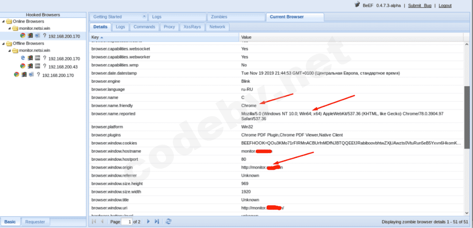This screenshot has height=228, width=473.
Task: Click VM icon of the 192.168.200.43 entry
Action: point(38,66)
